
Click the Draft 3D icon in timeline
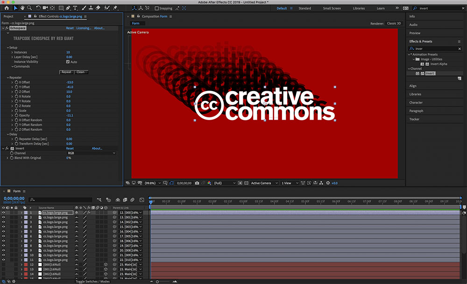click(x=108, y=199)
